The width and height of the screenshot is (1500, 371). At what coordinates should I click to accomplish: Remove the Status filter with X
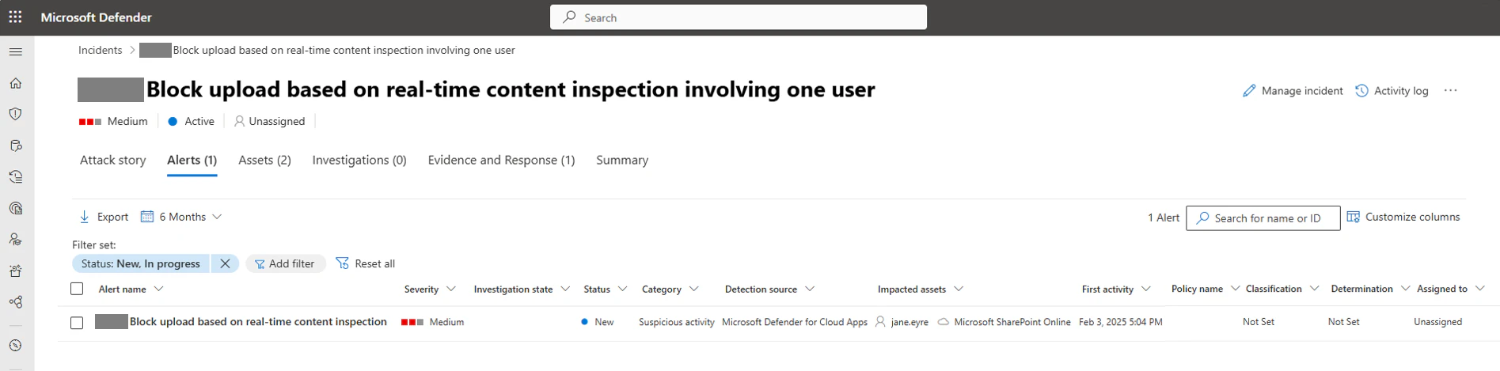(225, 263)
